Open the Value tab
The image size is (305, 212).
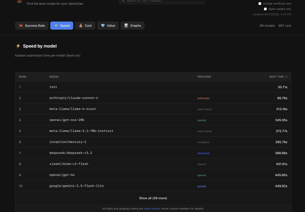point(108,25)
